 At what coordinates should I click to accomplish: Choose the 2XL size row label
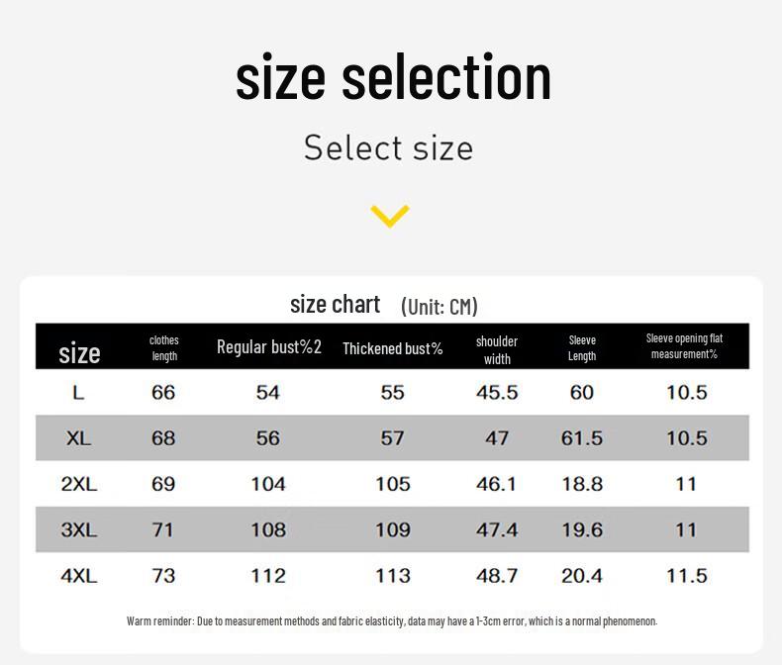point(79,484)
